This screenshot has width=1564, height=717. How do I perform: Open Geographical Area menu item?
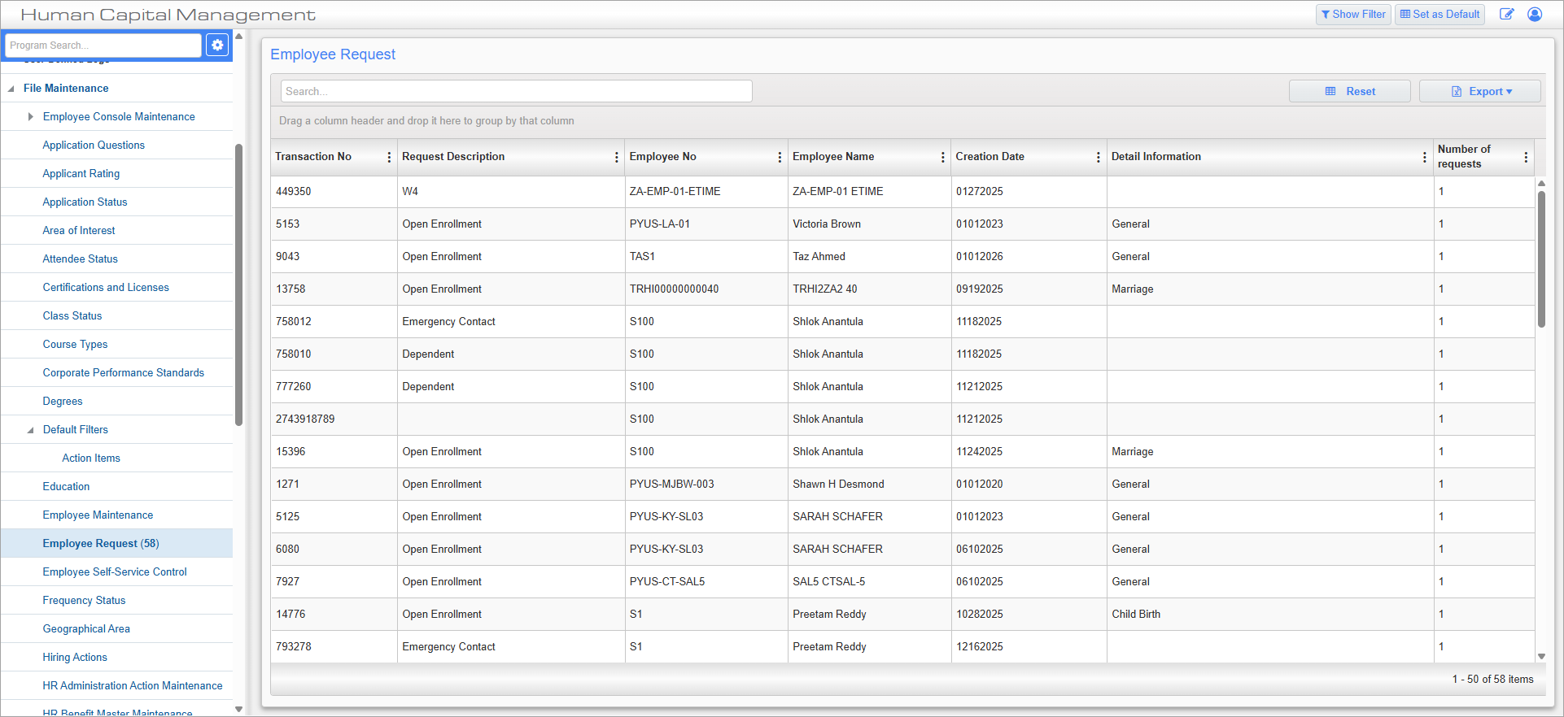click(86, 629)
